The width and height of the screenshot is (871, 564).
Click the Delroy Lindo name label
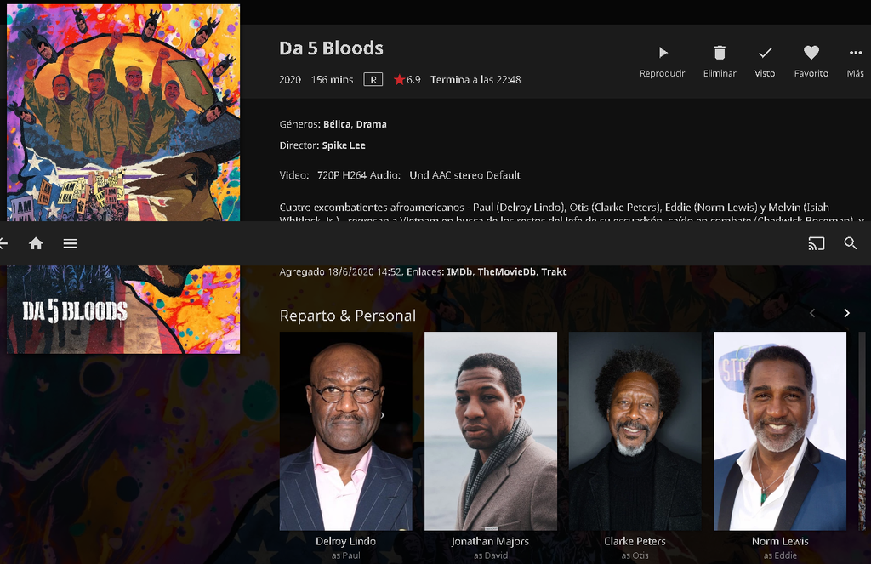[x=345, y=541]
